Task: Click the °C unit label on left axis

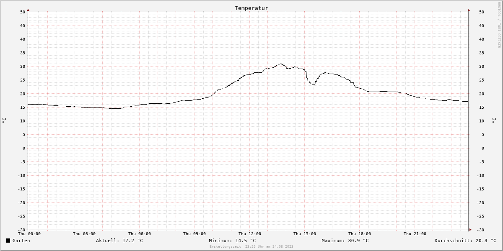Action: (x=4, y=120)
